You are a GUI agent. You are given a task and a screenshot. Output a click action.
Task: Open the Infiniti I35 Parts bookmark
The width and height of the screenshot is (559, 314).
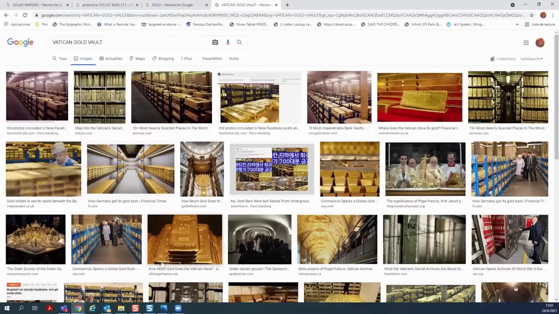coord(423,24)
